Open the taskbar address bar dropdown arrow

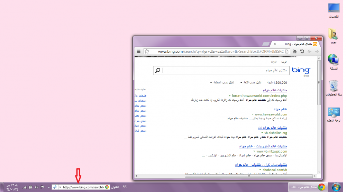60,187
